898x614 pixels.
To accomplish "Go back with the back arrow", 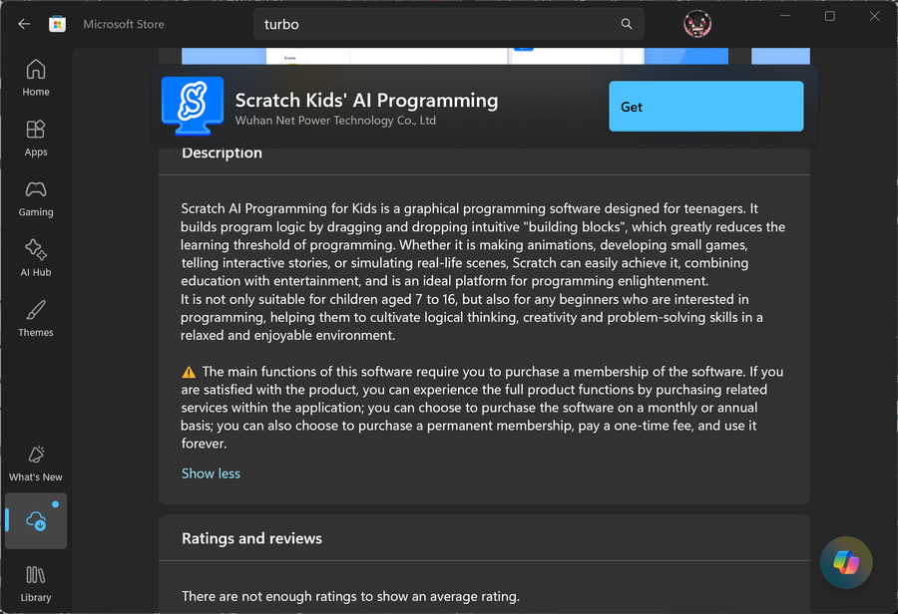I will [x=24, y=24].
